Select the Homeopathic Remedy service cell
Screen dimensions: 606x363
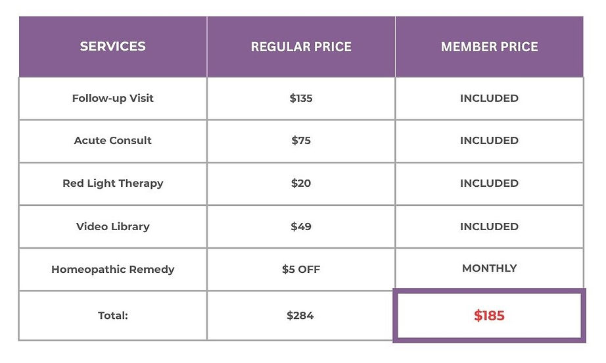click(x=112, y=270)
